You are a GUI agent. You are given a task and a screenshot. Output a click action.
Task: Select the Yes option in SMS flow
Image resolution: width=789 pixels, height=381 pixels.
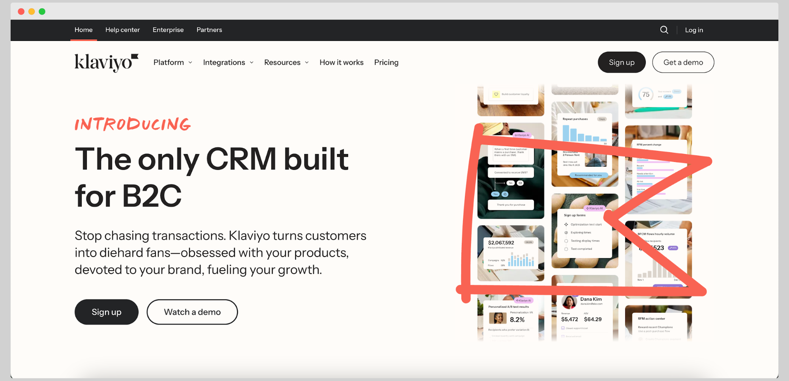495,194
